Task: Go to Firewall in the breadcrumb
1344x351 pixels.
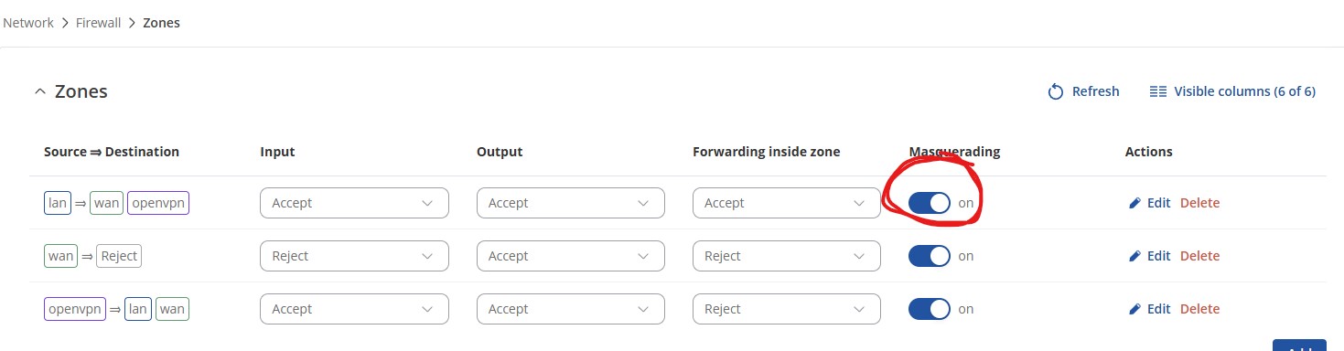Action: point(99,23)
